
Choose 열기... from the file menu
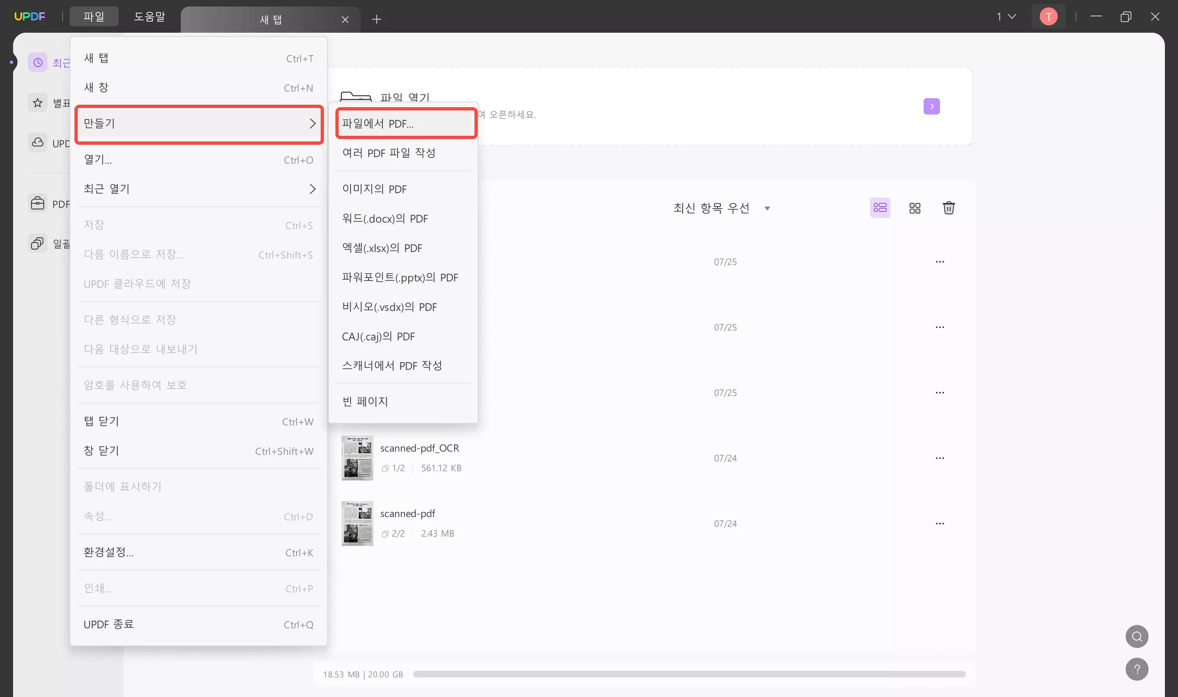(x=199, y=160)
